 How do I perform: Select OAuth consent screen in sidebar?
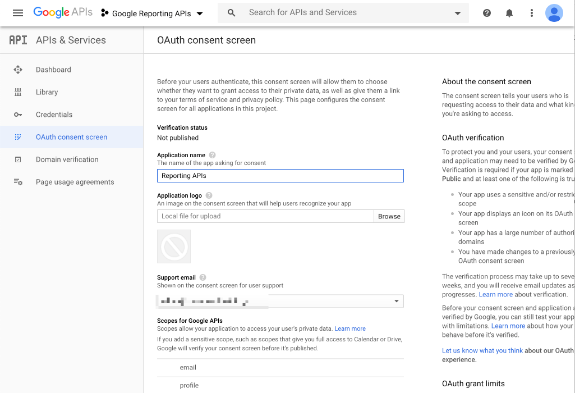(x=71, y=137)
